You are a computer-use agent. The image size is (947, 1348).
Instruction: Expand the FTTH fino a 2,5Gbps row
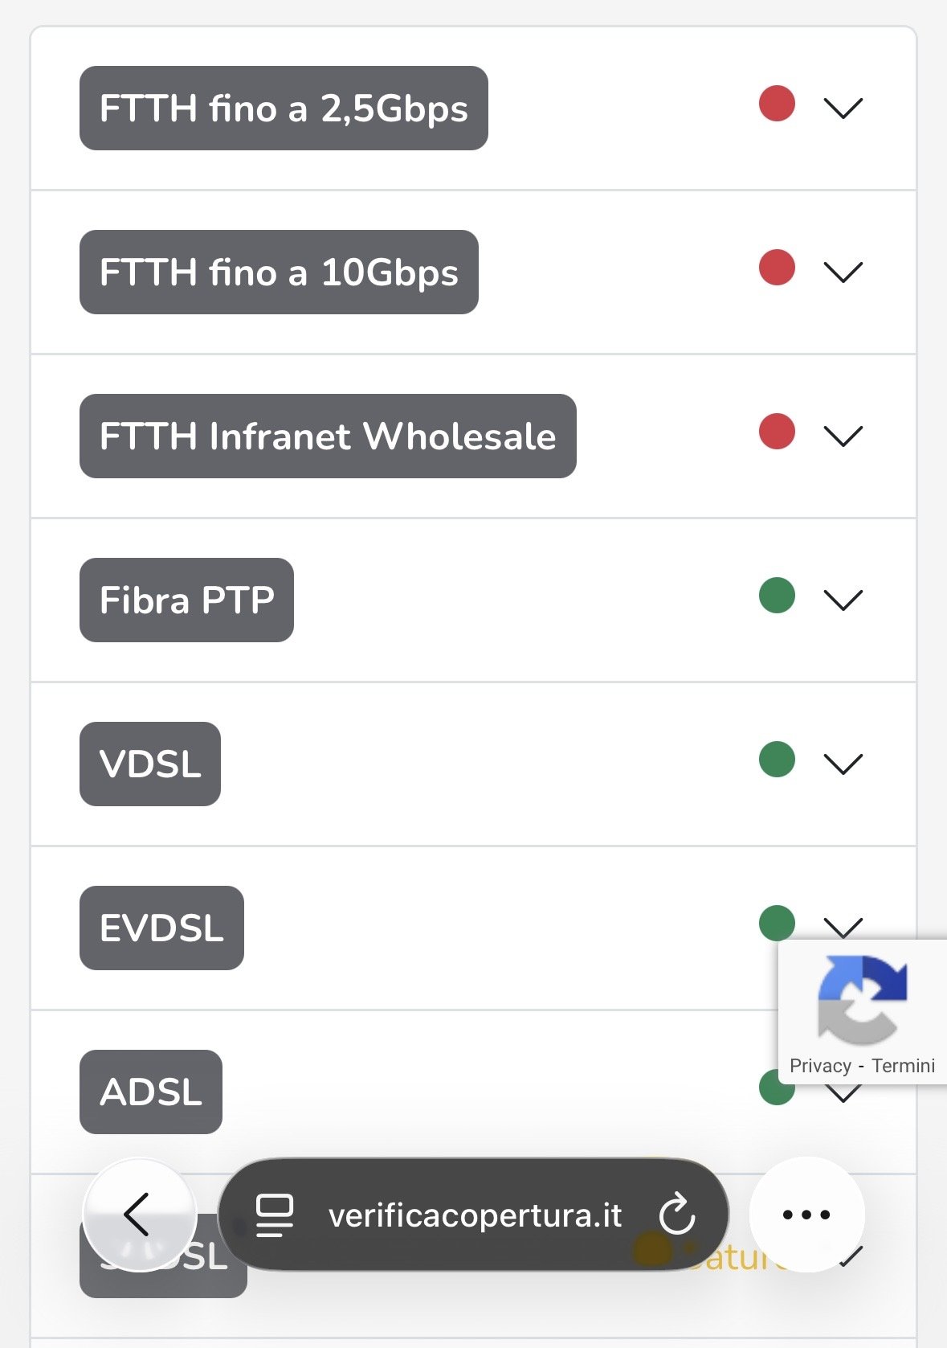(843, 108)
